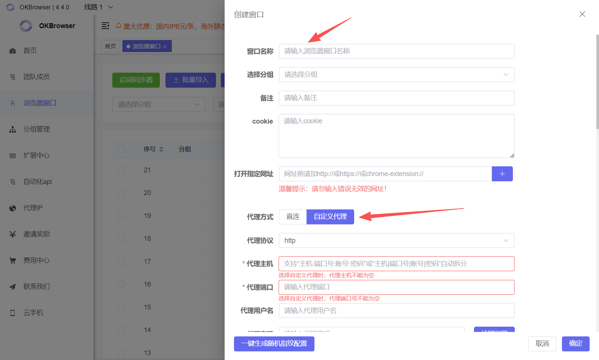Check the box for row 21
Image resolution: width=599 pixels, height=360 pixels.
click(121, 170)
